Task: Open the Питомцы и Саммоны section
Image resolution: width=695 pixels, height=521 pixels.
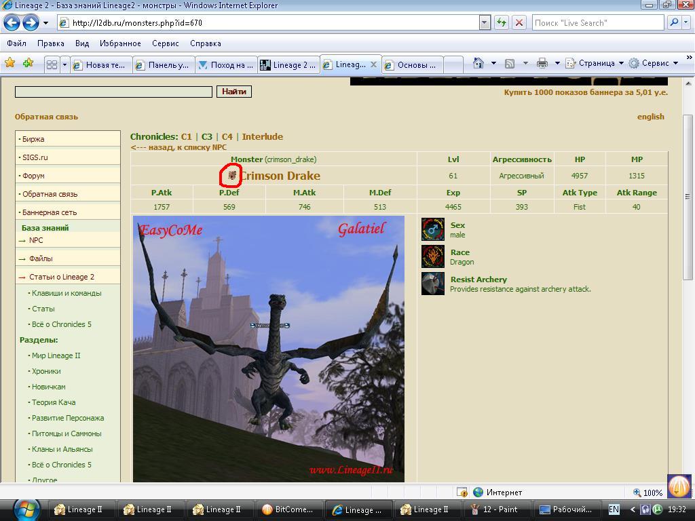Action: [67, 433]
